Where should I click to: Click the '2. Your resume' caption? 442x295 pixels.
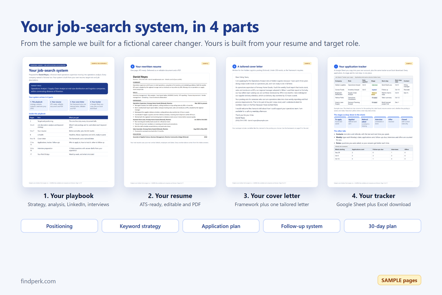[170, 196]
